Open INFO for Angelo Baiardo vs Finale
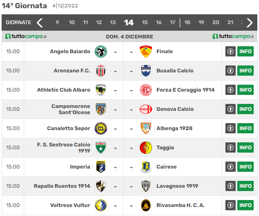The width and height of the screenshot is (259, 216). [245, 52]
